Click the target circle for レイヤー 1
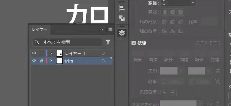231x106 pixels. click(x=103, y=54)
